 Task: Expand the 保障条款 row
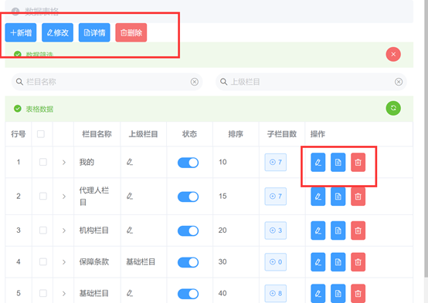coord(64,262)
